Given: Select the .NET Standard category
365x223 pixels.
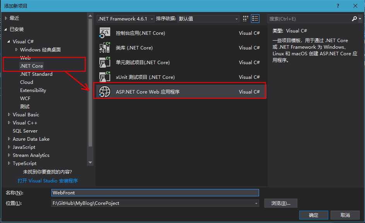Looking at the screenshot, I should point(36,74).
